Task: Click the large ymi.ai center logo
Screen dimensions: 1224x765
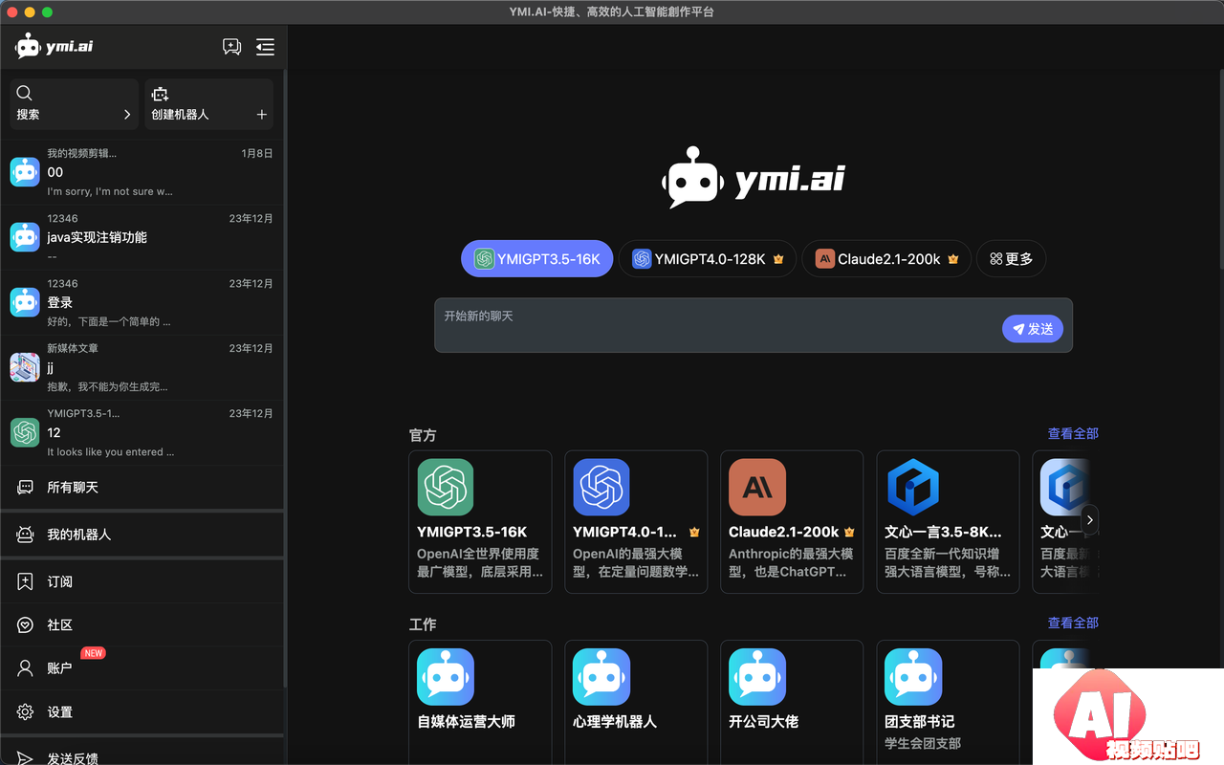Action: click(754, 178)
